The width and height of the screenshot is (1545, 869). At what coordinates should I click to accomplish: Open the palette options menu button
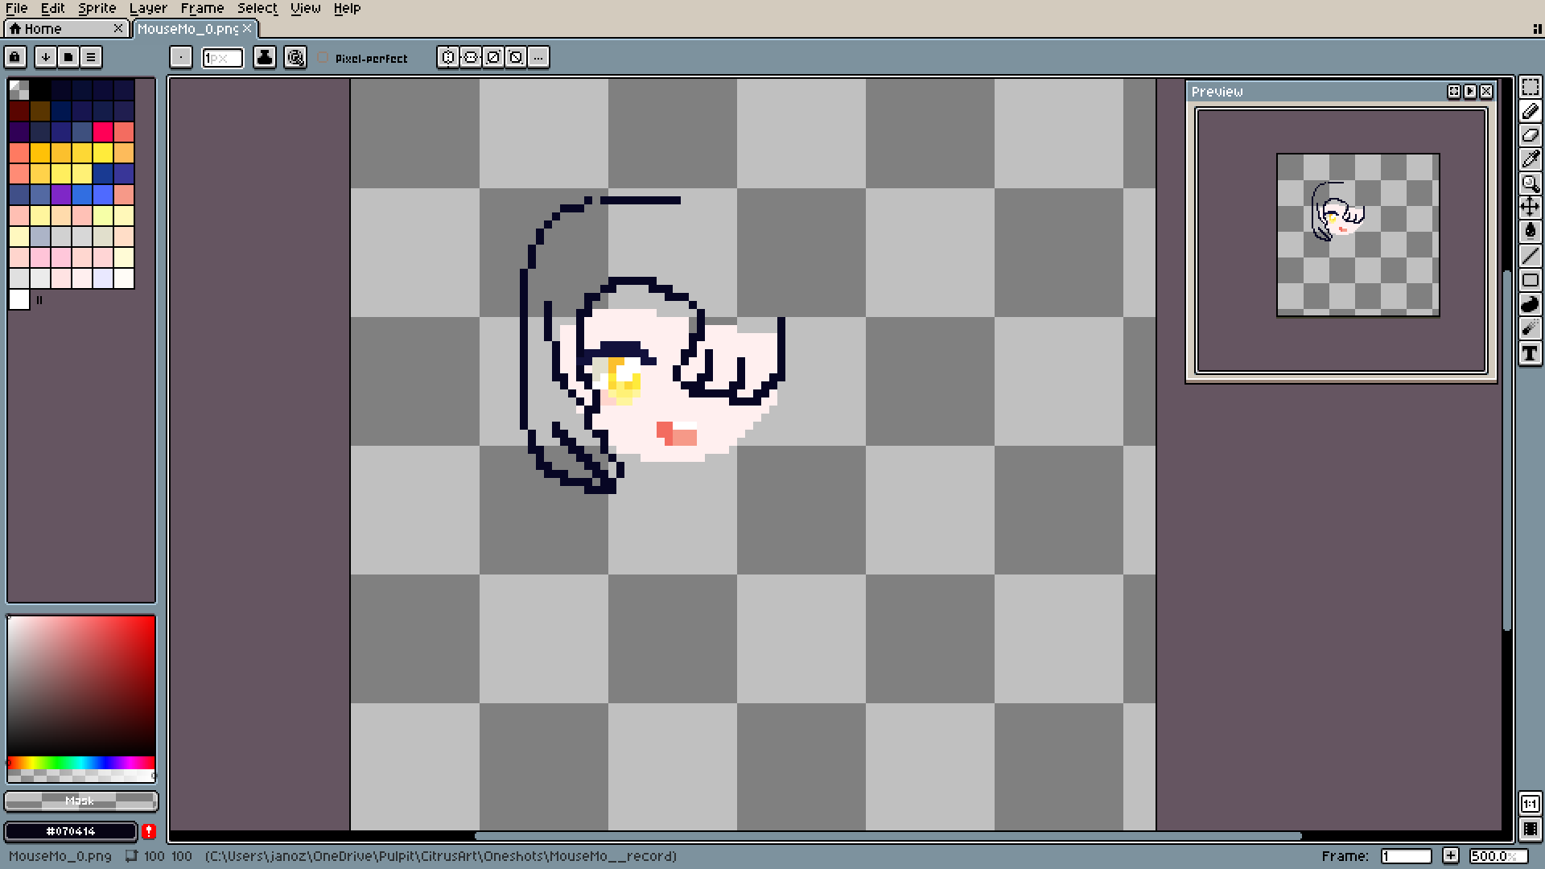pyautogui.click(x=91, y=57)
